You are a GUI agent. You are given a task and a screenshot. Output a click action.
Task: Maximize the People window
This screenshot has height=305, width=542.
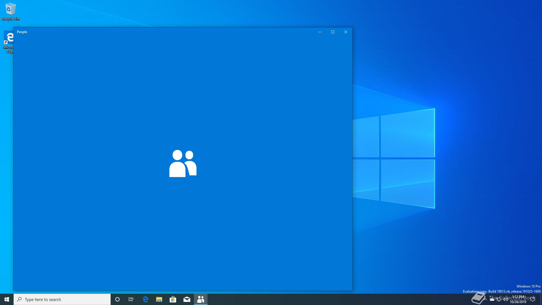tap(333, 32)
